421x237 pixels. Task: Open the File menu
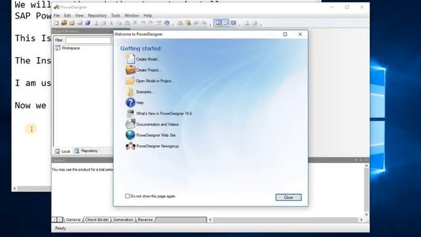pyautogui.click(x=57, y=15)
